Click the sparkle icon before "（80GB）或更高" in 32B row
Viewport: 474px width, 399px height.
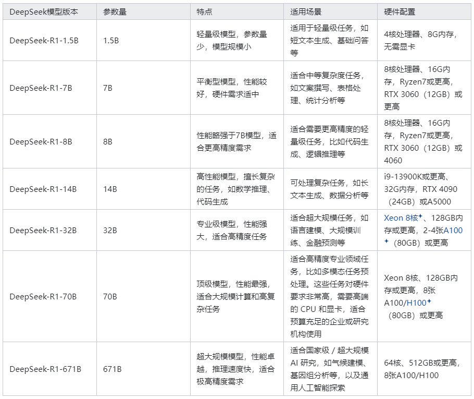(x=386, y=241)
